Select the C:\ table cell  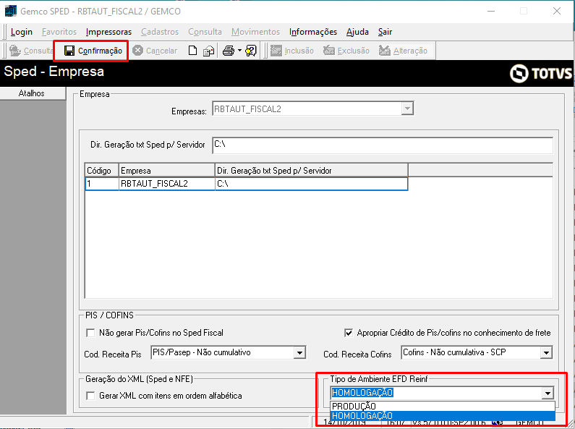pyautogui.click(x=311, y=184)
